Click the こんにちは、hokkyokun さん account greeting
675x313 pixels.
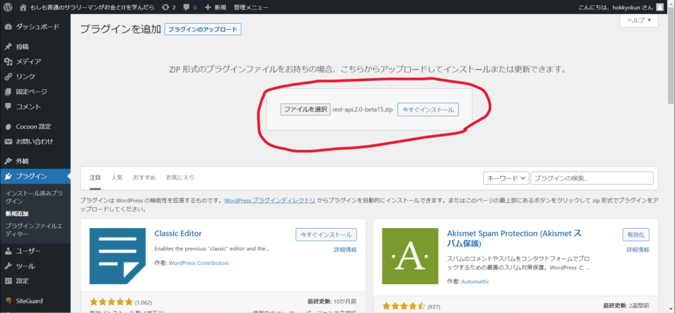(x=616, y=7)
